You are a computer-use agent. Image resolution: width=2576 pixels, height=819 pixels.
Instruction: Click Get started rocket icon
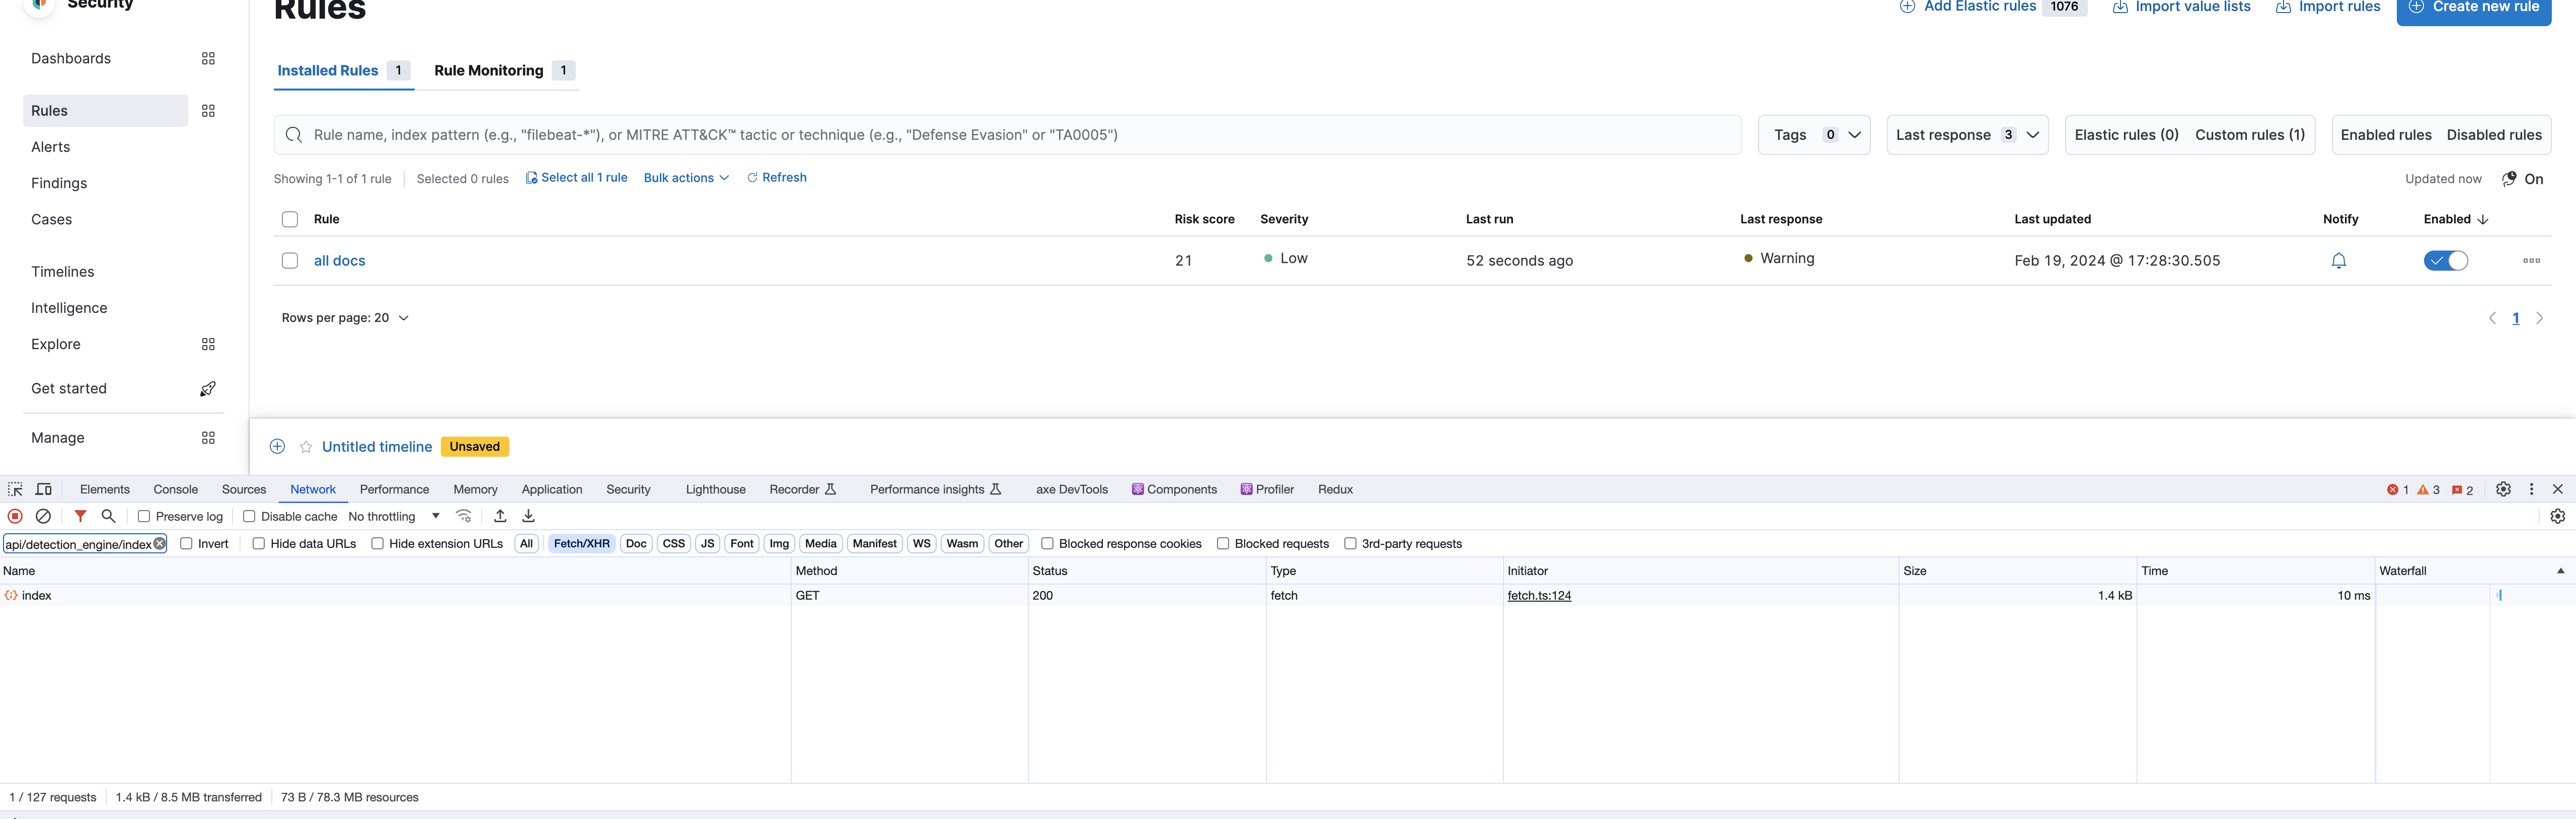click(x=208, y=389)
